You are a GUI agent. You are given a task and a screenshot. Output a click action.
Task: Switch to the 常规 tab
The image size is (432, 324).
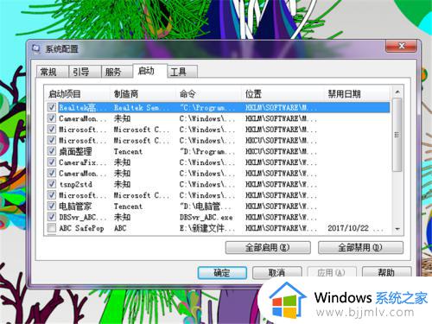[x=52, y=72]
